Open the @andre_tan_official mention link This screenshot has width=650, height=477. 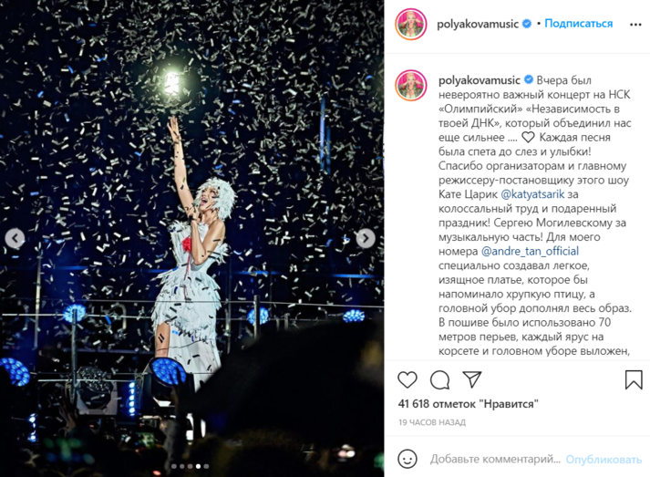(x=530, y=251)
